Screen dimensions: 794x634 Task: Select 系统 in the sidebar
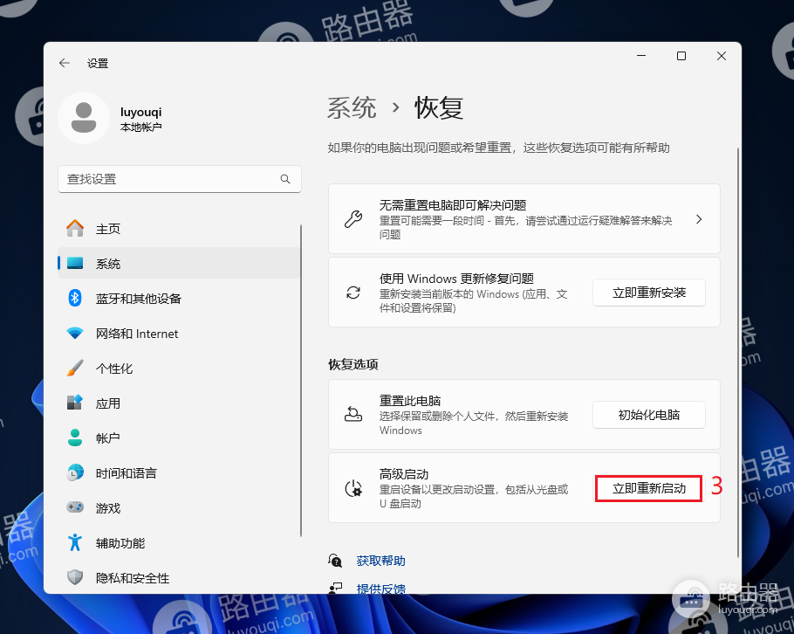click(x=179, y=263)
